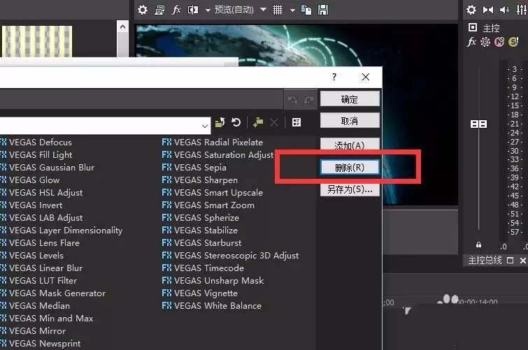Select VEGAS Fill Light plug-in
Viewport: 528px width, 350px height.
point(36,155)
